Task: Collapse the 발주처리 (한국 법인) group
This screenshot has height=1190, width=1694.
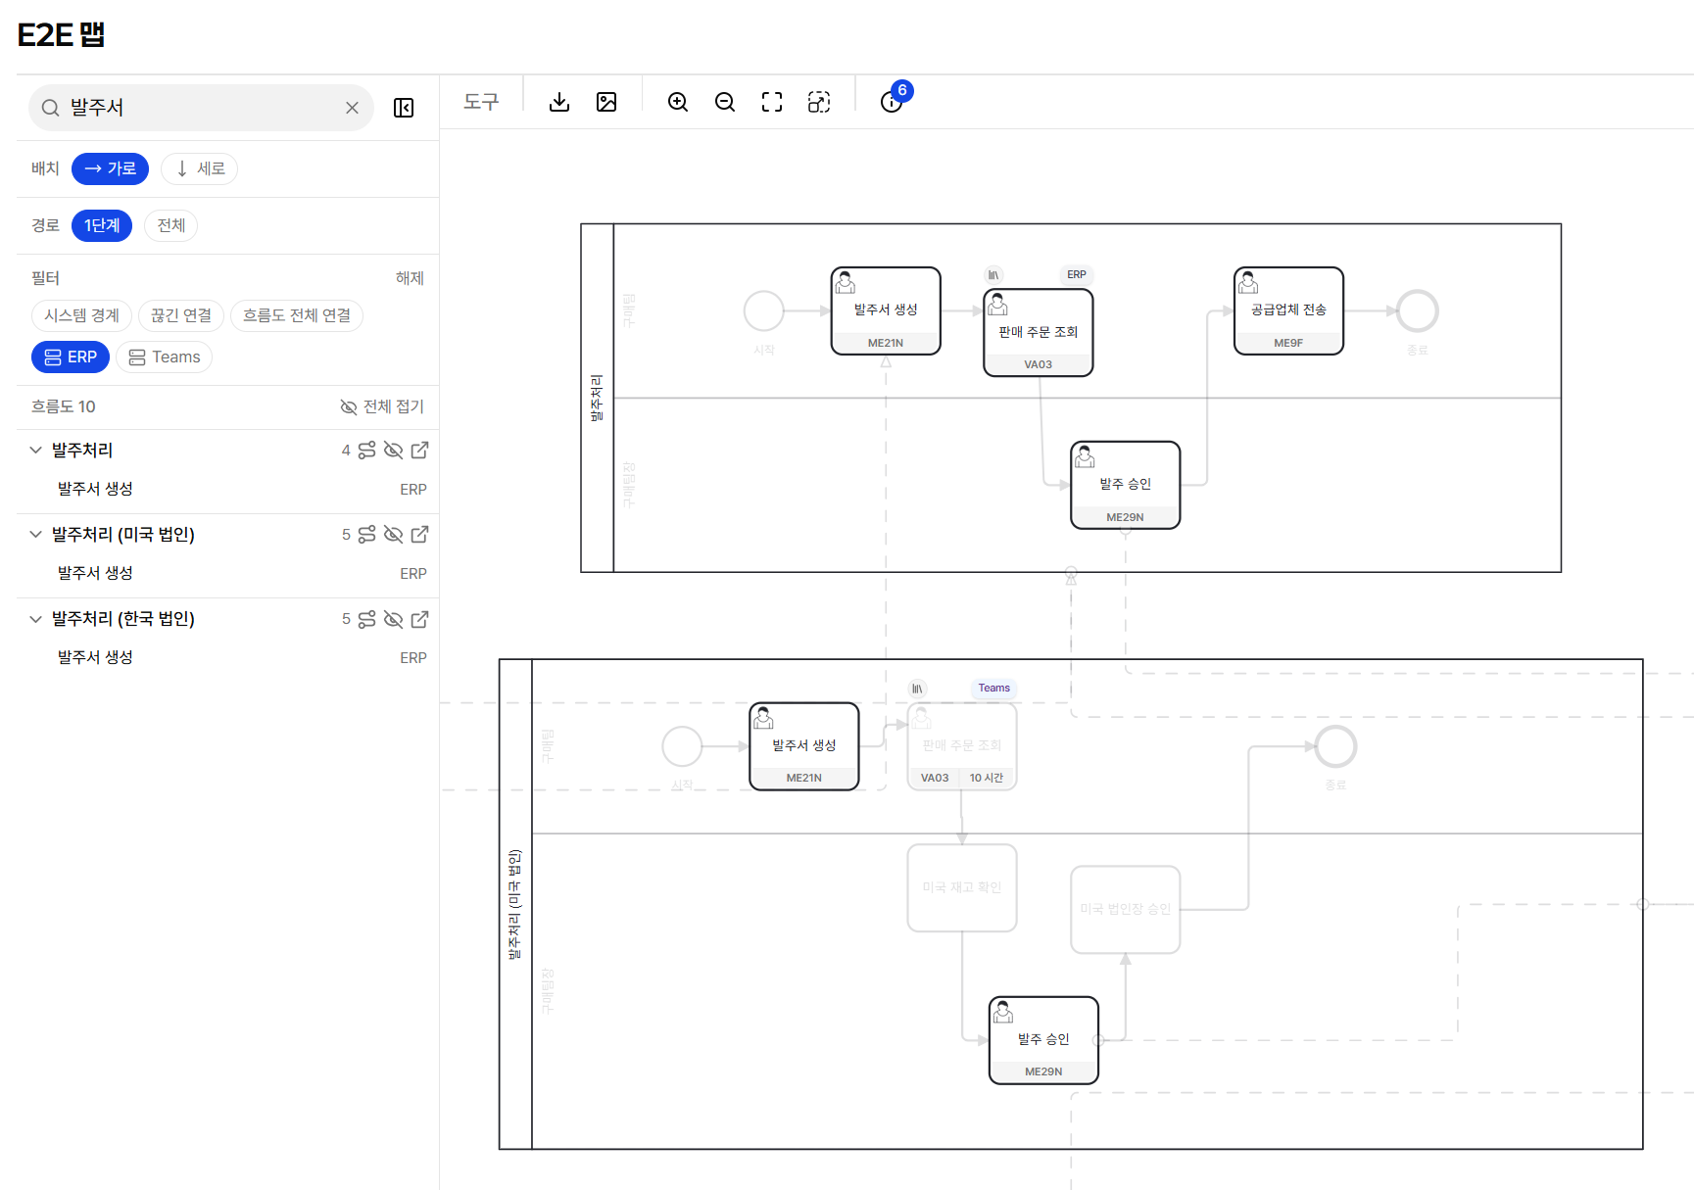Action: [x=35, y=619]
